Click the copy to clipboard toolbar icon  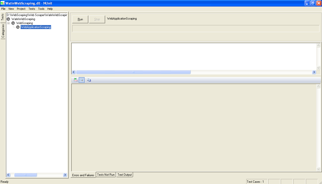point(89,80)
